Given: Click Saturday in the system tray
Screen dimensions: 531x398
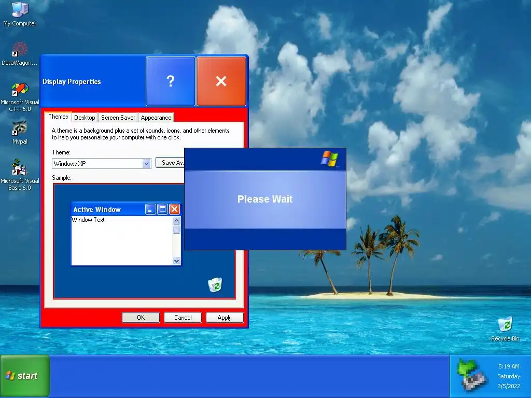Looking at the screenshot, I should pos(509,376).
